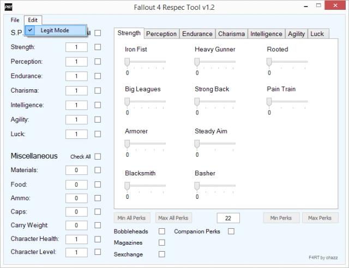Click the Strength value field
The image size is (349, 268).
pyautogui.click(x=76, y=47)
